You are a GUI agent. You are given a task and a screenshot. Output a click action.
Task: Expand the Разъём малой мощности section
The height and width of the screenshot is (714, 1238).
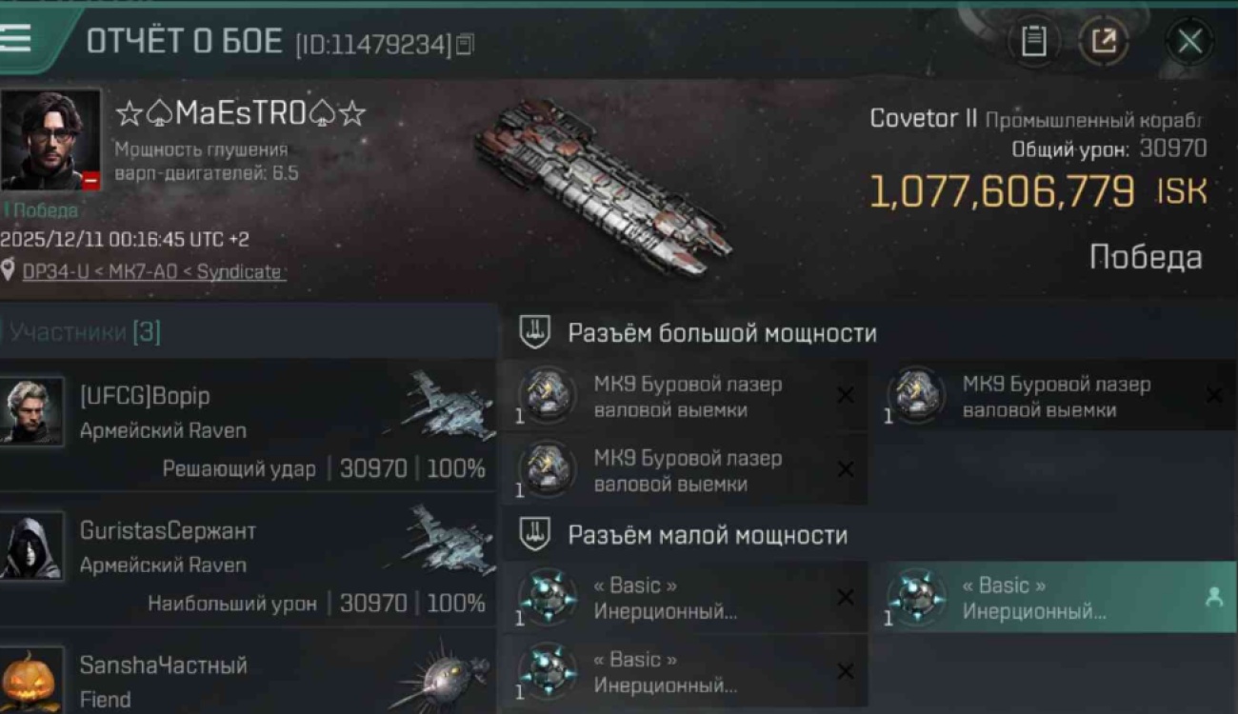(684, 535)
